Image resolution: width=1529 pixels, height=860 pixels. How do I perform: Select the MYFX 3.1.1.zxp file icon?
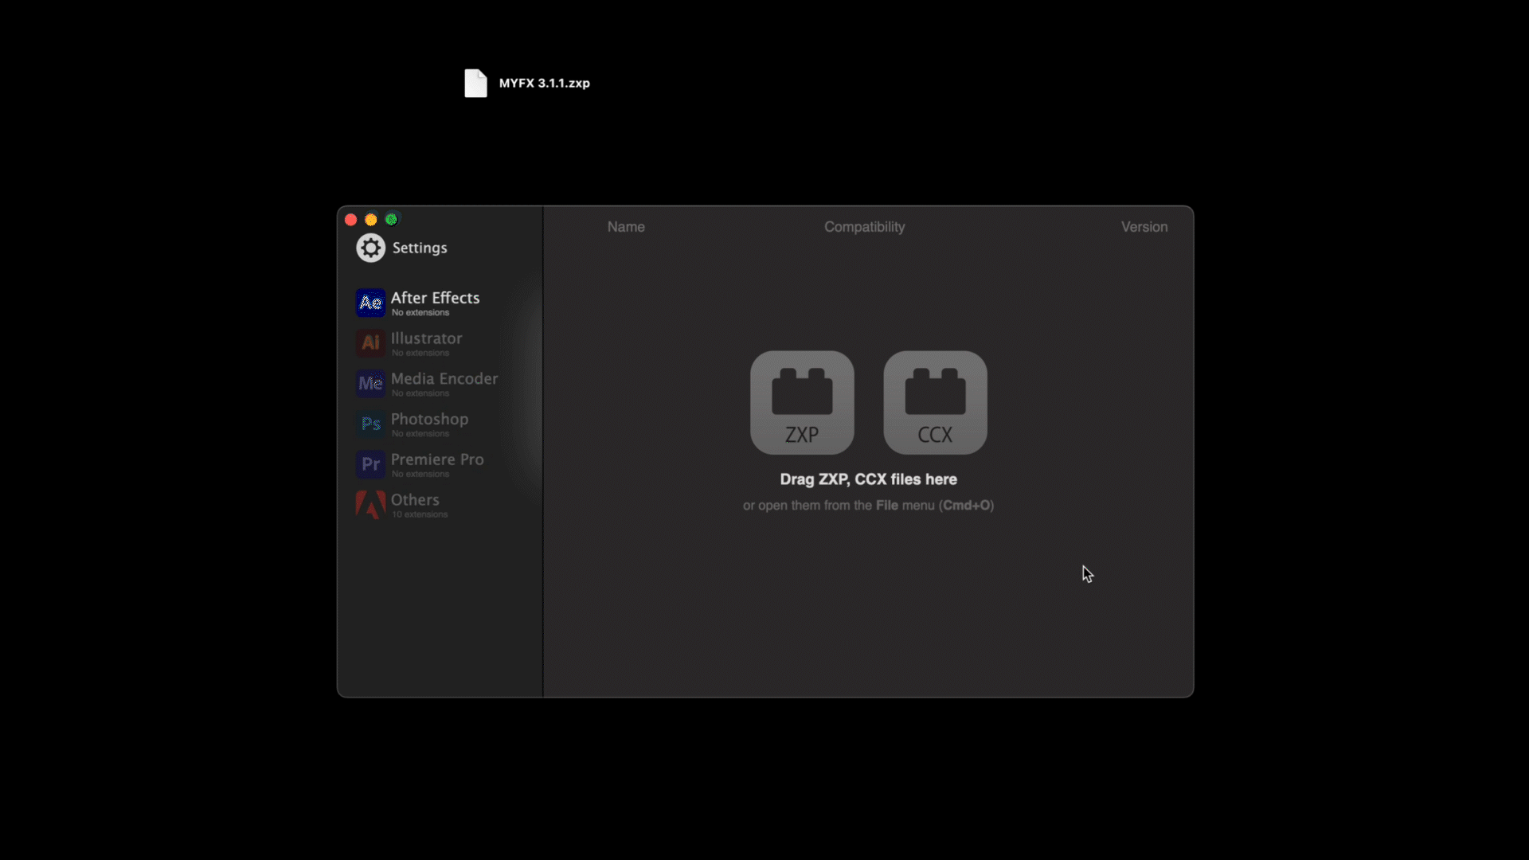475,83
